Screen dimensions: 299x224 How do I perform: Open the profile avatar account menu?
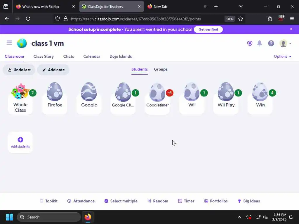tap(285, 43)
